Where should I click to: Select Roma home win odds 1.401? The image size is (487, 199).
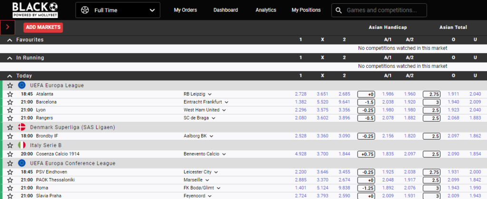point(301,188)
